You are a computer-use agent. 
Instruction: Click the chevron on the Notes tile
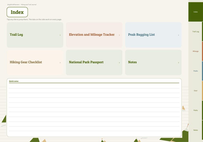point(178,63)
